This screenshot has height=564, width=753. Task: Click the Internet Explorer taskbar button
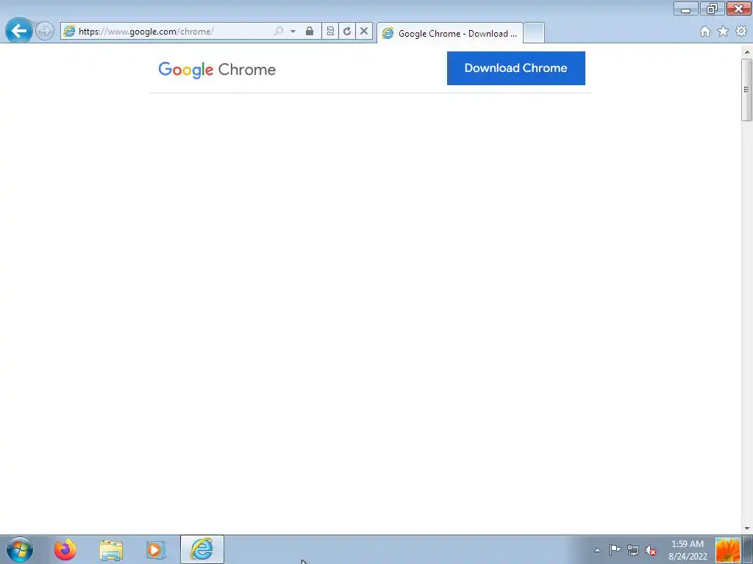pos(202,549)
